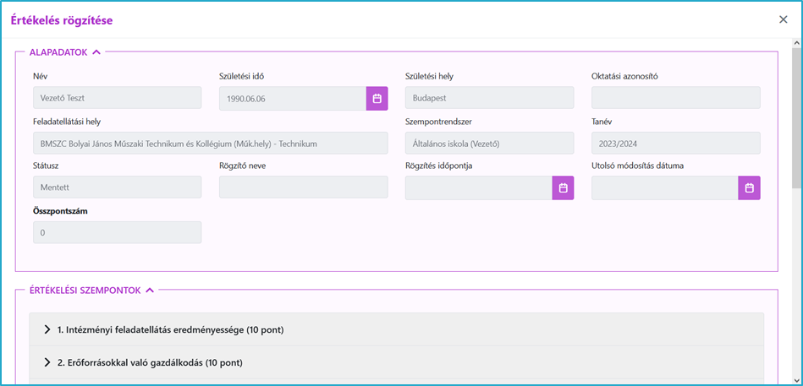
Task: Click the Státusz field showing Mentett
Action: tap(118, 188)
